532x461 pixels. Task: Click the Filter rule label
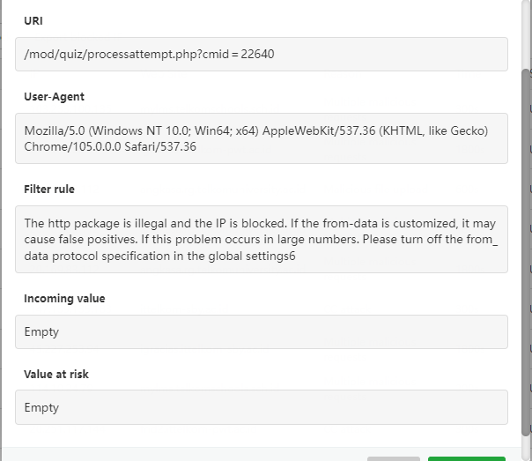48,189
